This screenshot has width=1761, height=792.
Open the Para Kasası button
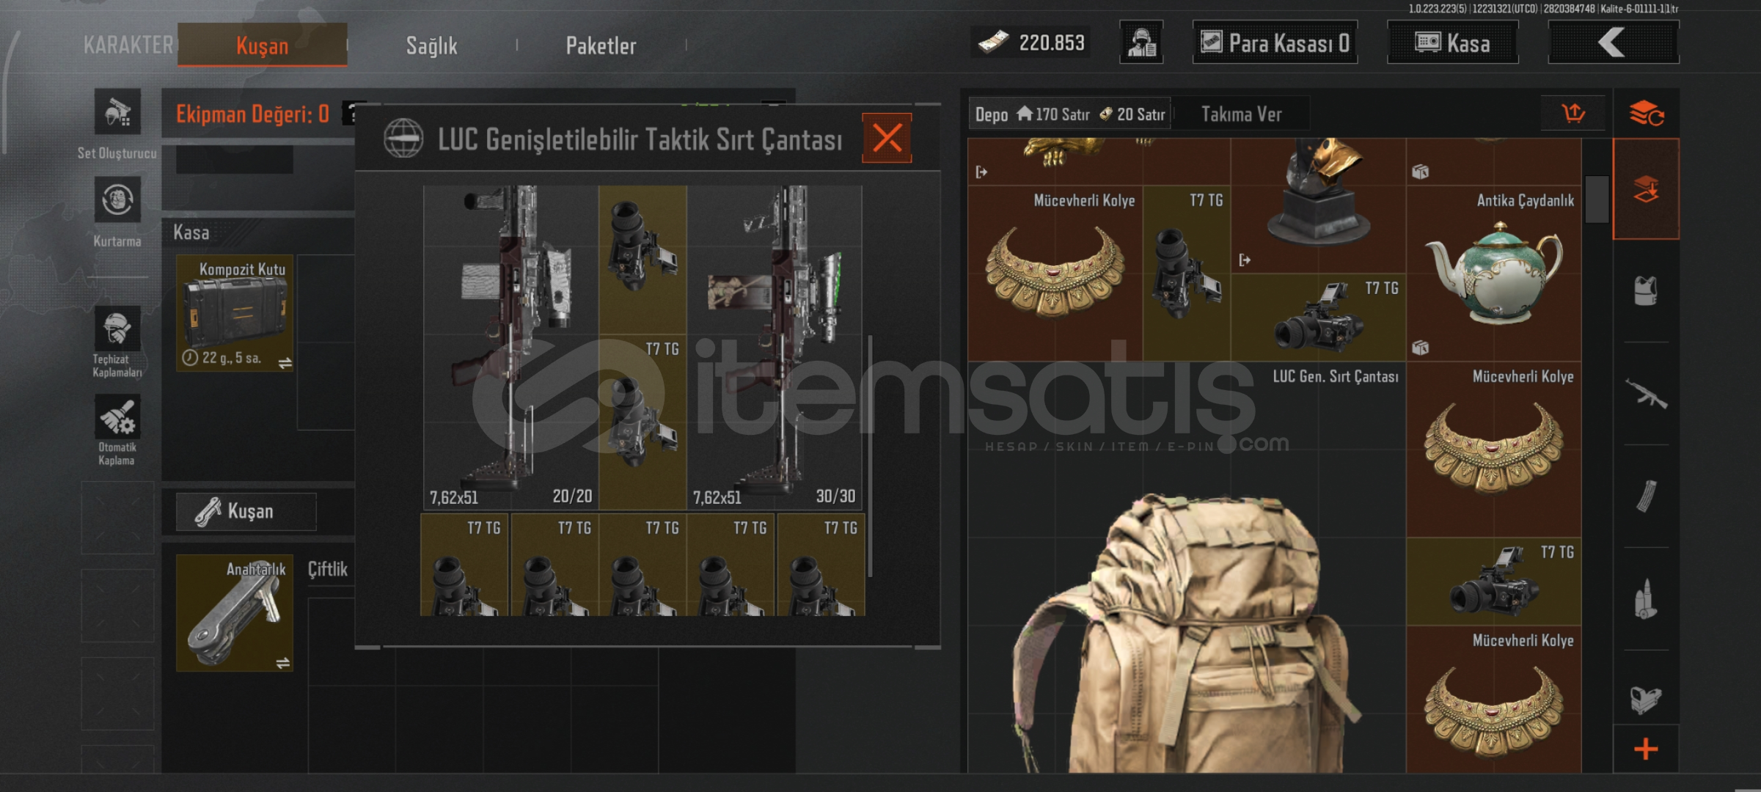coord(1275,43)
